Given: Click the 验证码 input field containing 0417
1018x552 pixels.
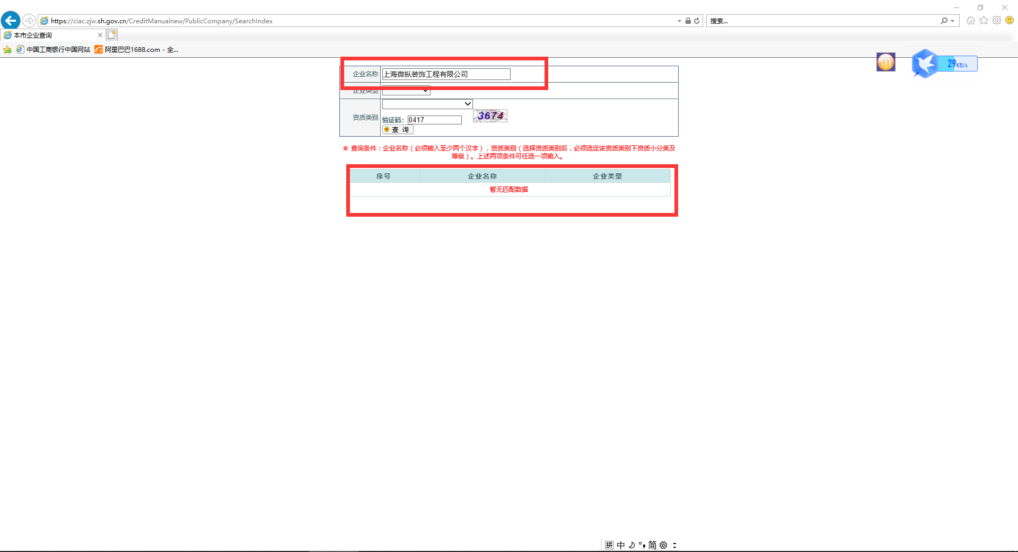Looking at the screenshot, I should [434, 120].
